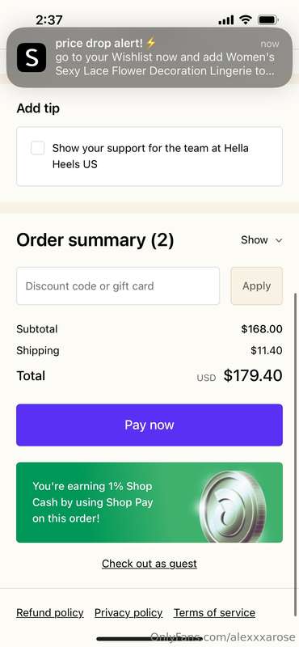Image resolution: width=299 pixels, height=647 pixels.
Task: Apply the discount code
Action: (x=256, y=286)
